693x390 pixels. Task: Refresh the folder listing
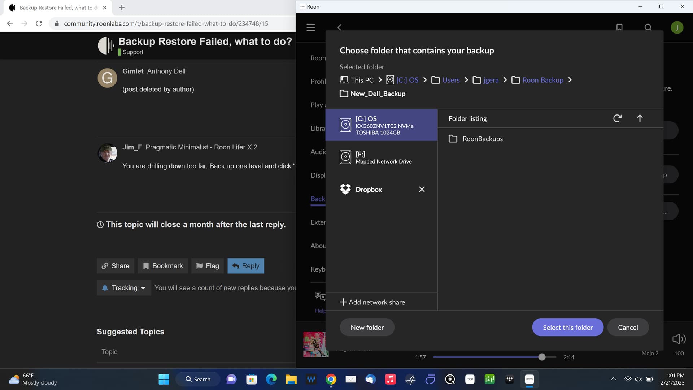[x=617, y=118]
